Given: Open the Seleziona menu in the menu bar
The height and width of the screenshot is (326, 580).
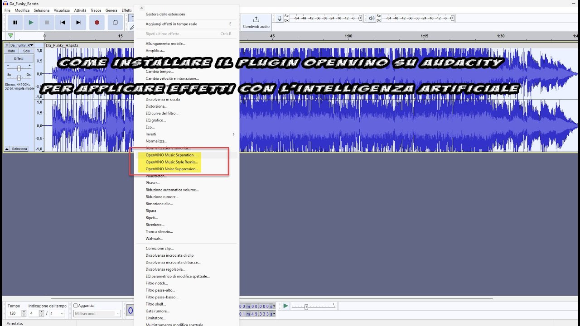Looking at the screenshot, I should [42, 10].
